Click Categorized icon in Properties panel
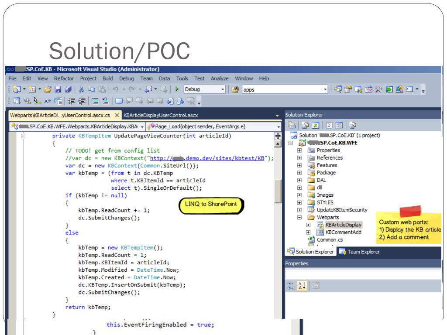The image size is (447, 335). (x=291, y=285)
